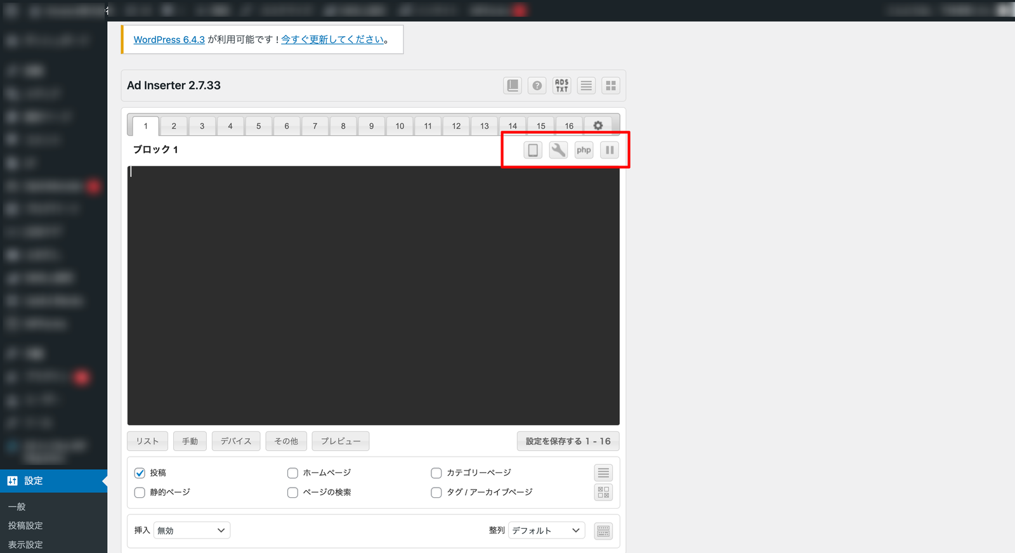
Task: Open code tools wrench icon
Action: pos(558,150)
